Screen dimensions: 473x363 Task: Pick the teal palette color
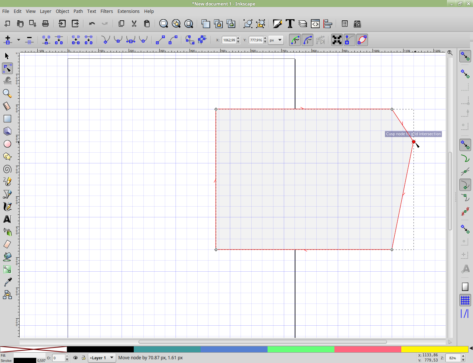click(167, 349)
